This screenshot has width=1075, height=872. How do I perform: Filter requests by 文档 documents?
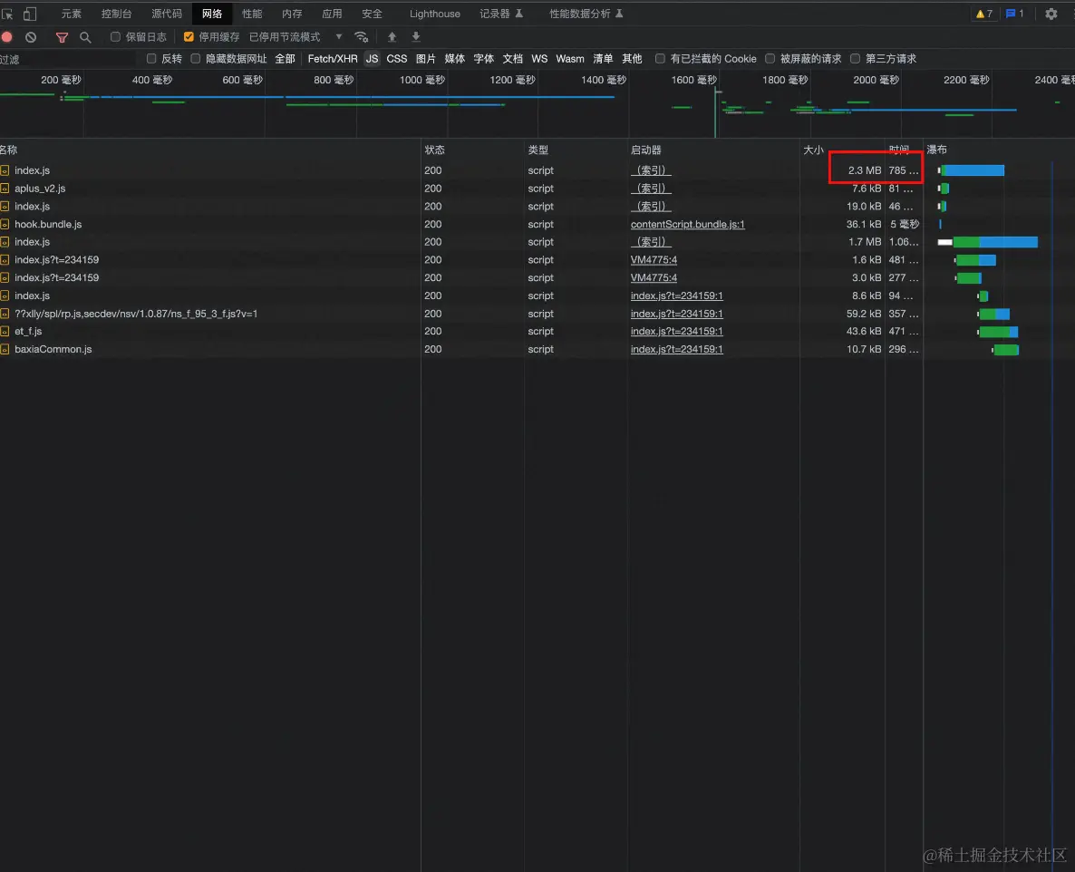(x=512, y=59)
